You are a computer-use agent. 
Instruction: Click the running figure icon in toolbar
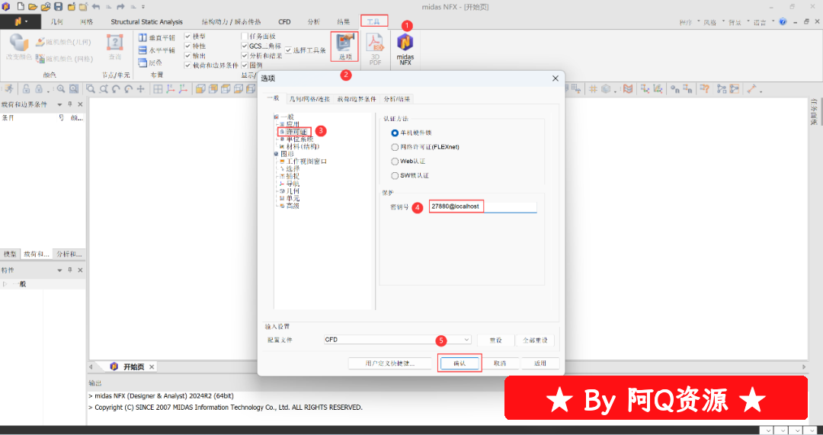pos(8,89)
